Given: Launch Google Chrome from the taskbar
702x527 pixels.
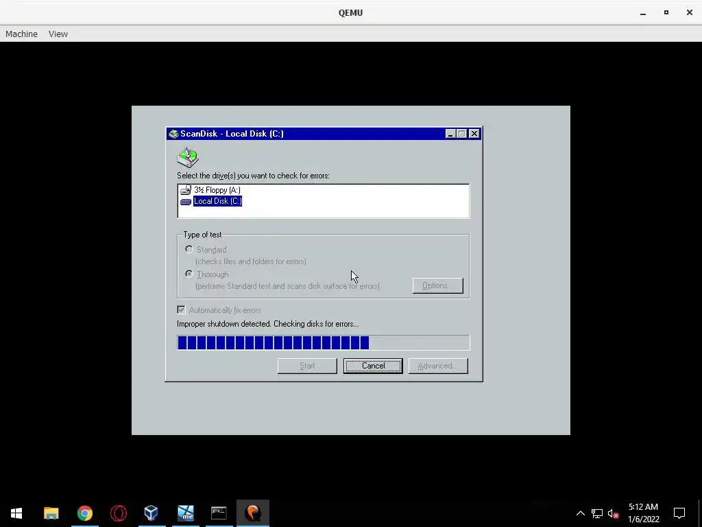Looking at the screenshot, I should (84, 513).
